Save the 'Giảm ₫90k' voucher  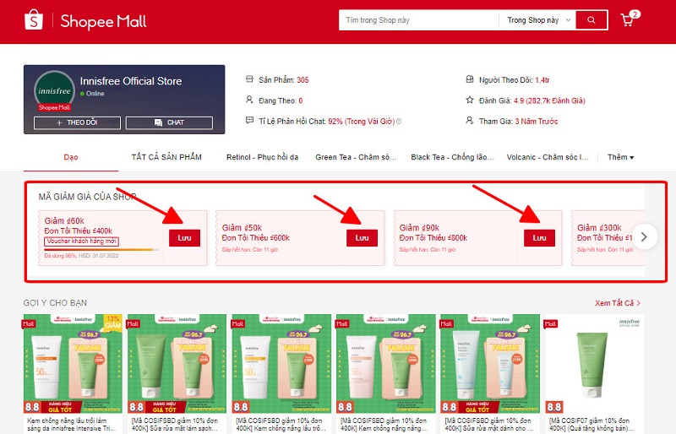[x=538, y=238]
